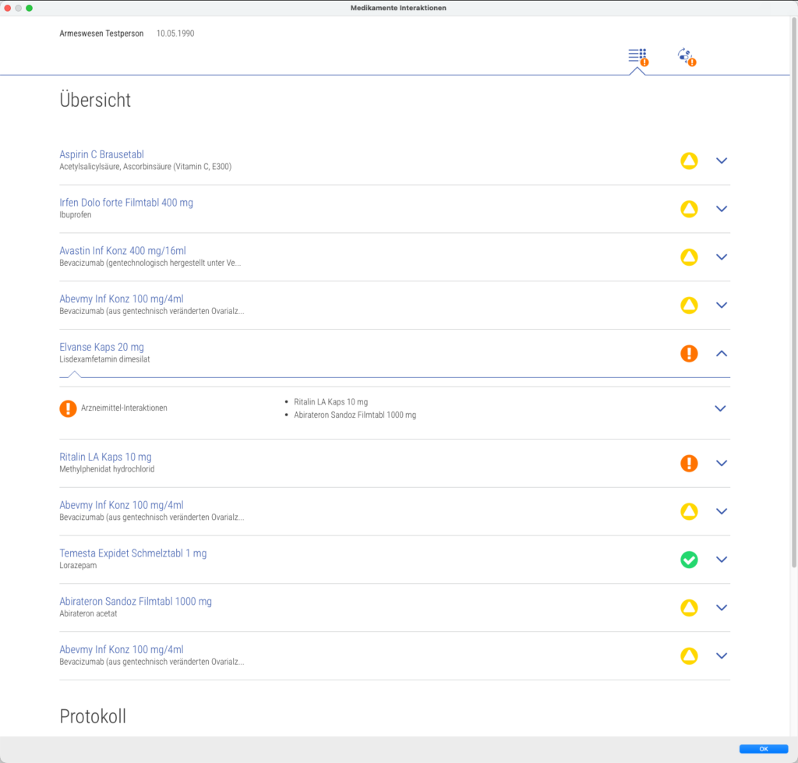Switch to the drug interactions tab icon
The width and height of the screenshot is (798, 763).
point(687,57)
